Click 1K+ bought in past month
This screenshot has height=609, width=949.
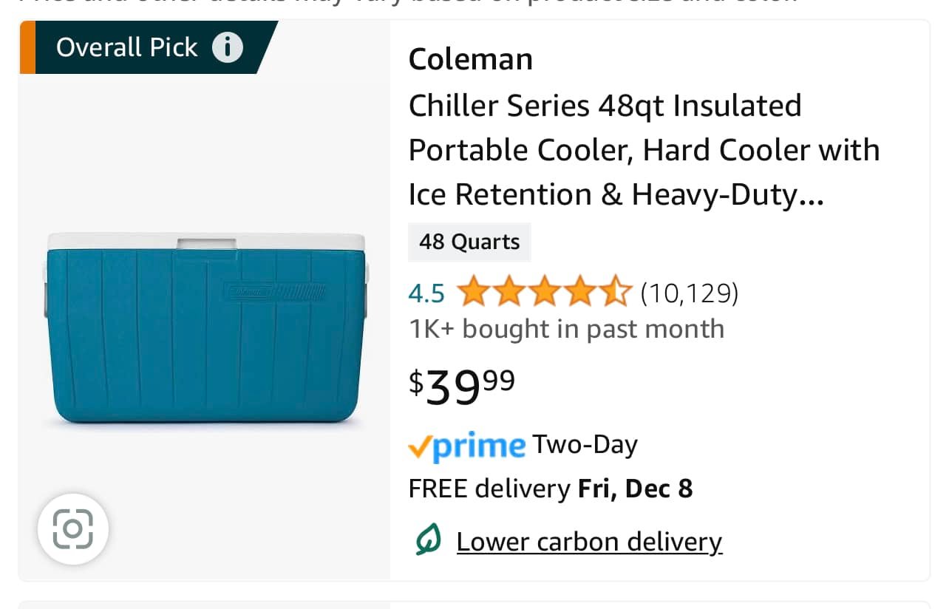pyautogui.click(x=567, y=329)
